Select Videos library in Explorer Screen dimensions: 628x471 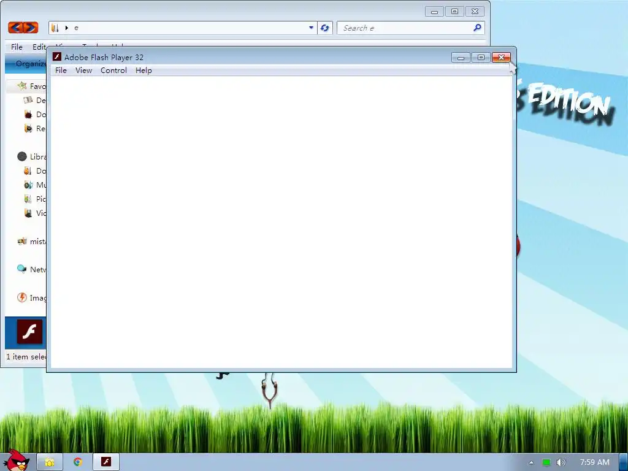point(35,213)
